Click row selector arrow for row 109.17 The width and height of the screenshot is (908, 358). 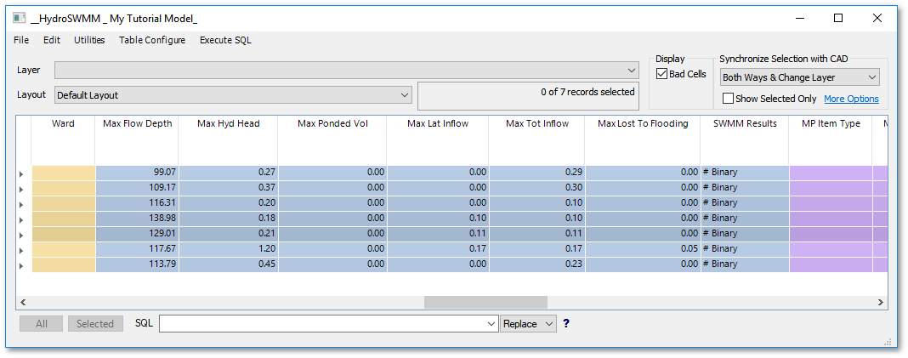23,188
